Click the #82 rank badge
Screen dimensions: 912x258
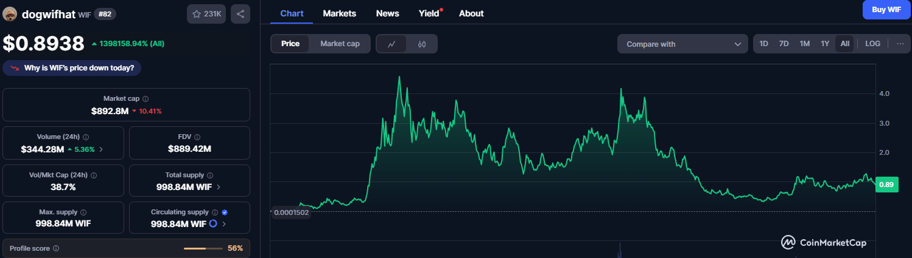pos(105,14)
